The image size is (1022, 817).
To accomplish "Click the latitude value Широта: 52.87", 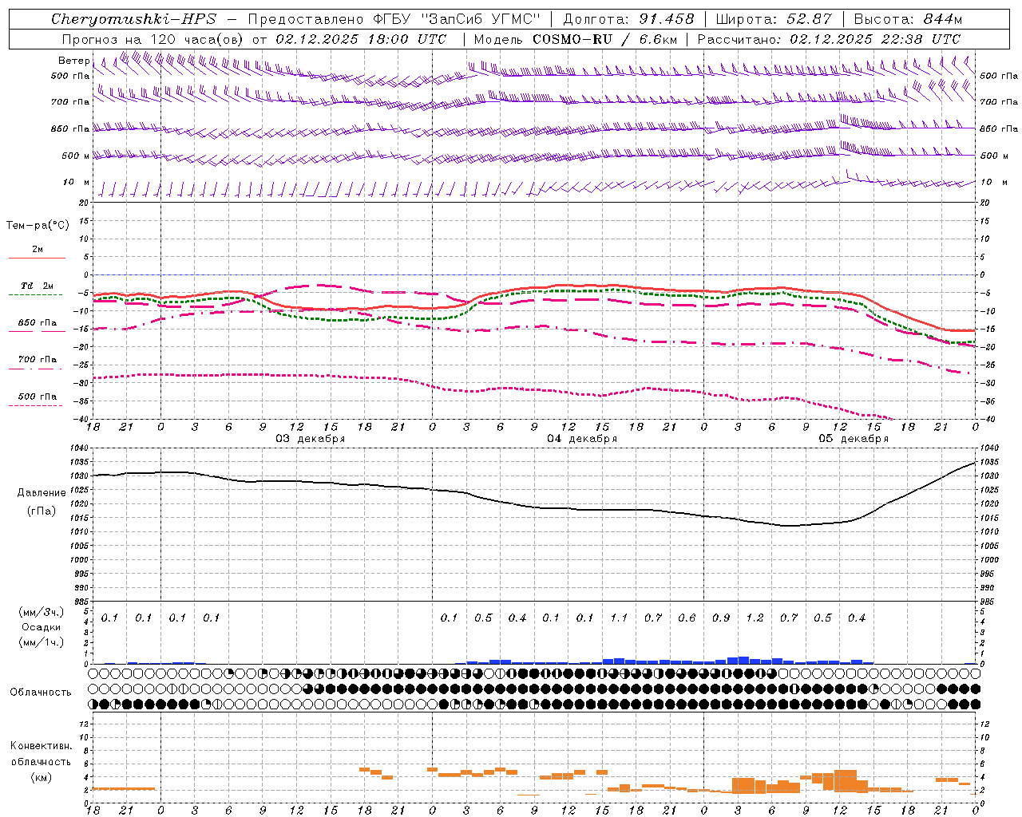I will point(774,19).
